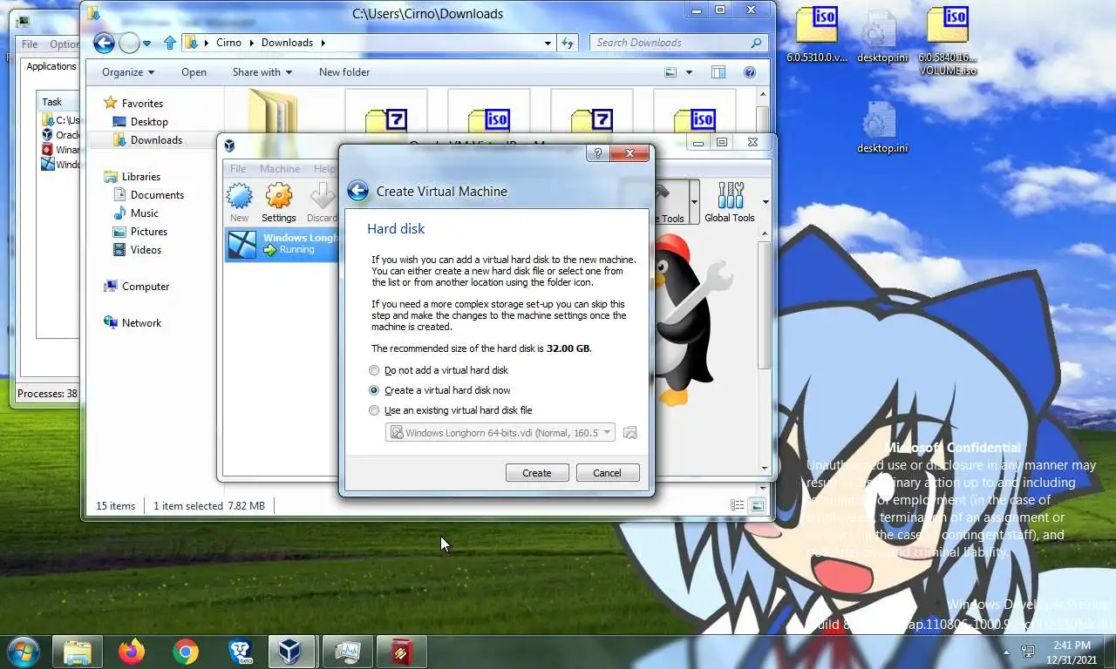Show the preview pane in Explorer
Viewport: 1116px width, 669px height.
718,72
